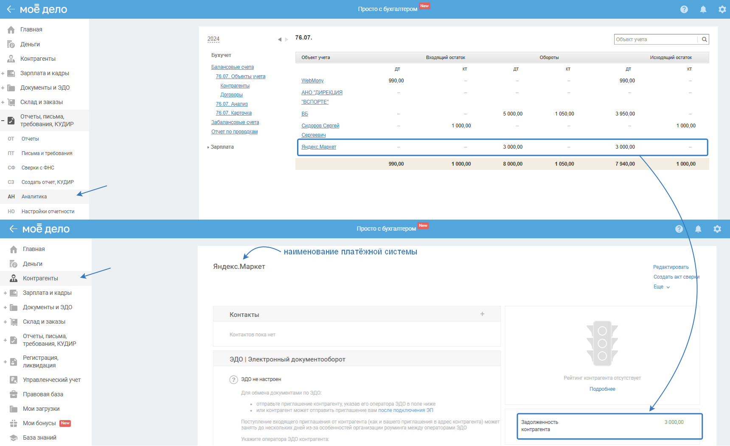Go to next period with the right triangle arrow
Viewport: 730px width, 446px height.
click(286, 40)
